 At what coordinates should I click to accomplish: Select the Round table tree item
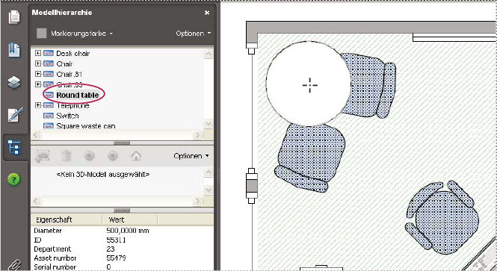click(x=77, y=95)
